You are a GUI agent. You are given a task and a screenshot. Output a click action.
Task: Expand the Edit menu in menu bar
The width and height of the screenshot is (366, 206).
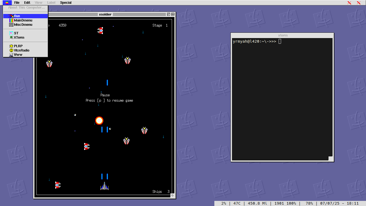[x=27, y=3]
